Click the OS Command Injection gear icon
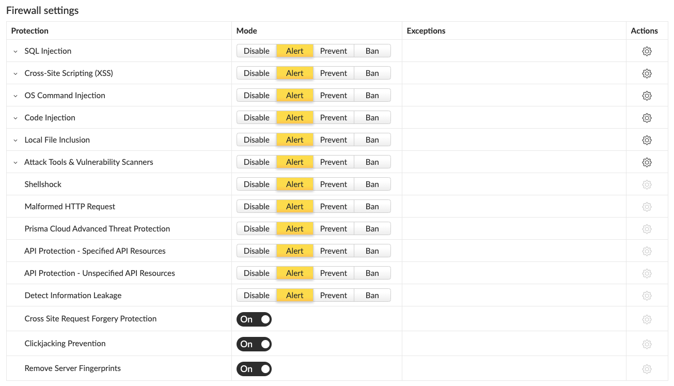The height and width of the screenshot is (386, 674). pos(647,96)
